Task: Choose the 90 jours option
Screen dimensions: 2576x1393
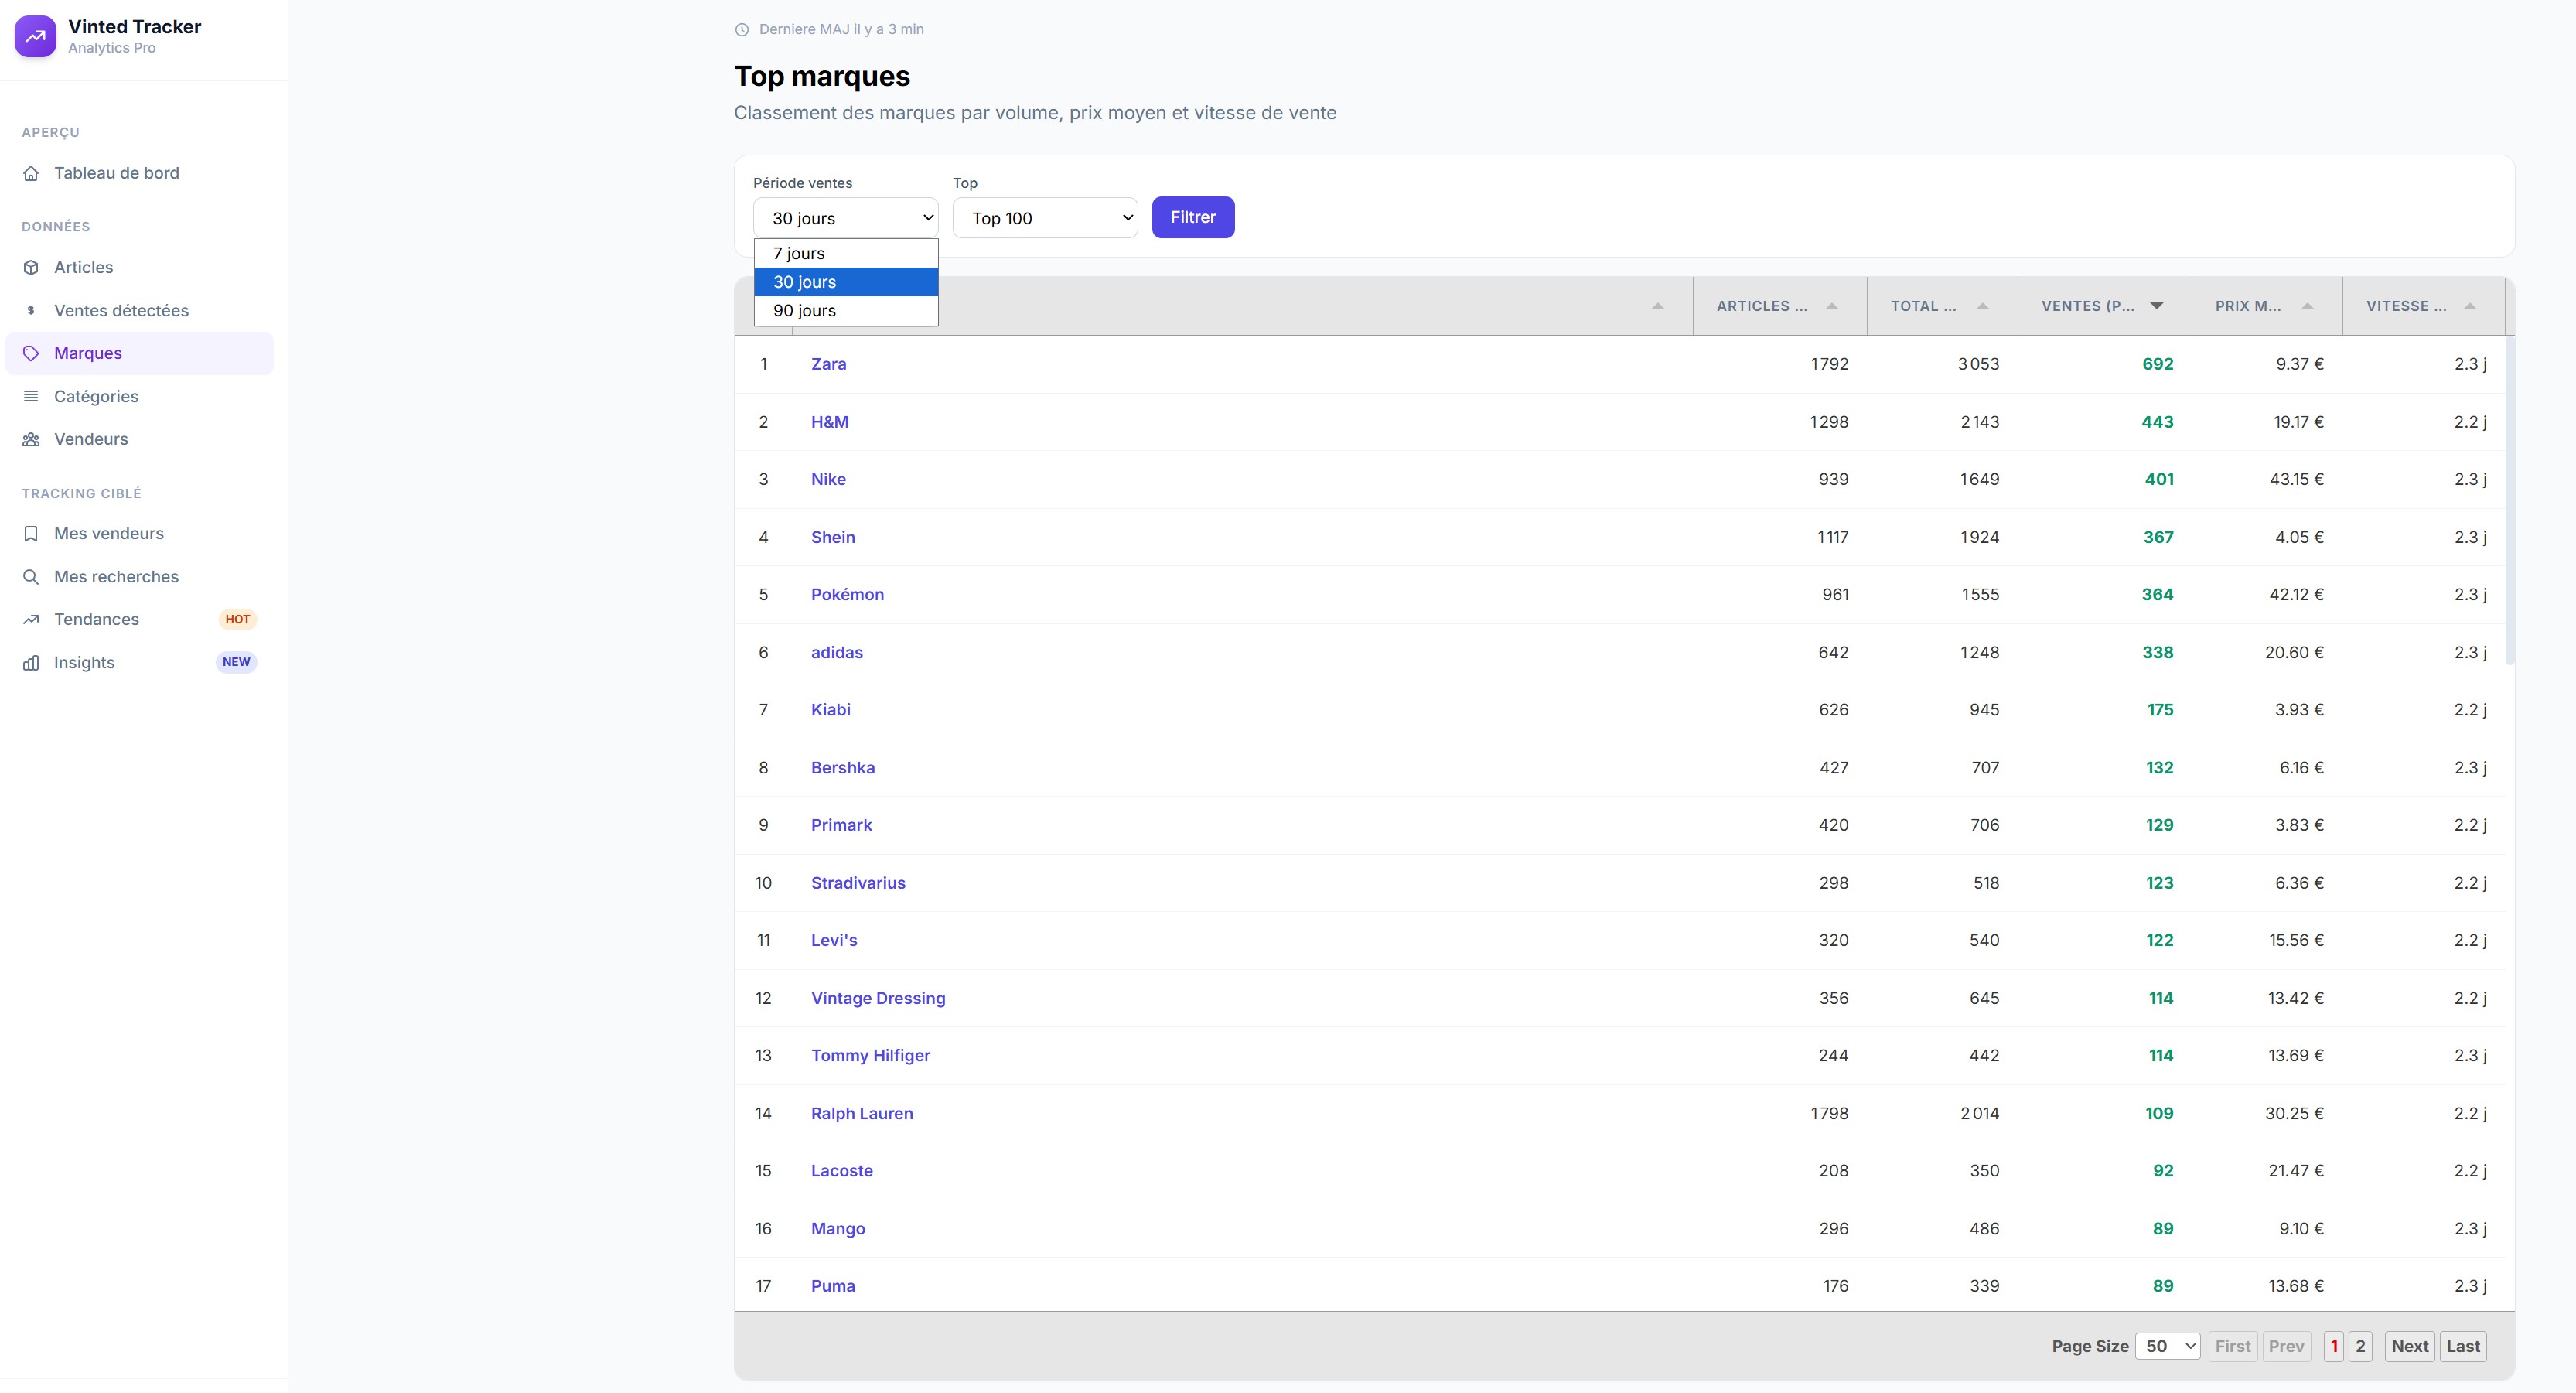Action: [x=846, y=311]
